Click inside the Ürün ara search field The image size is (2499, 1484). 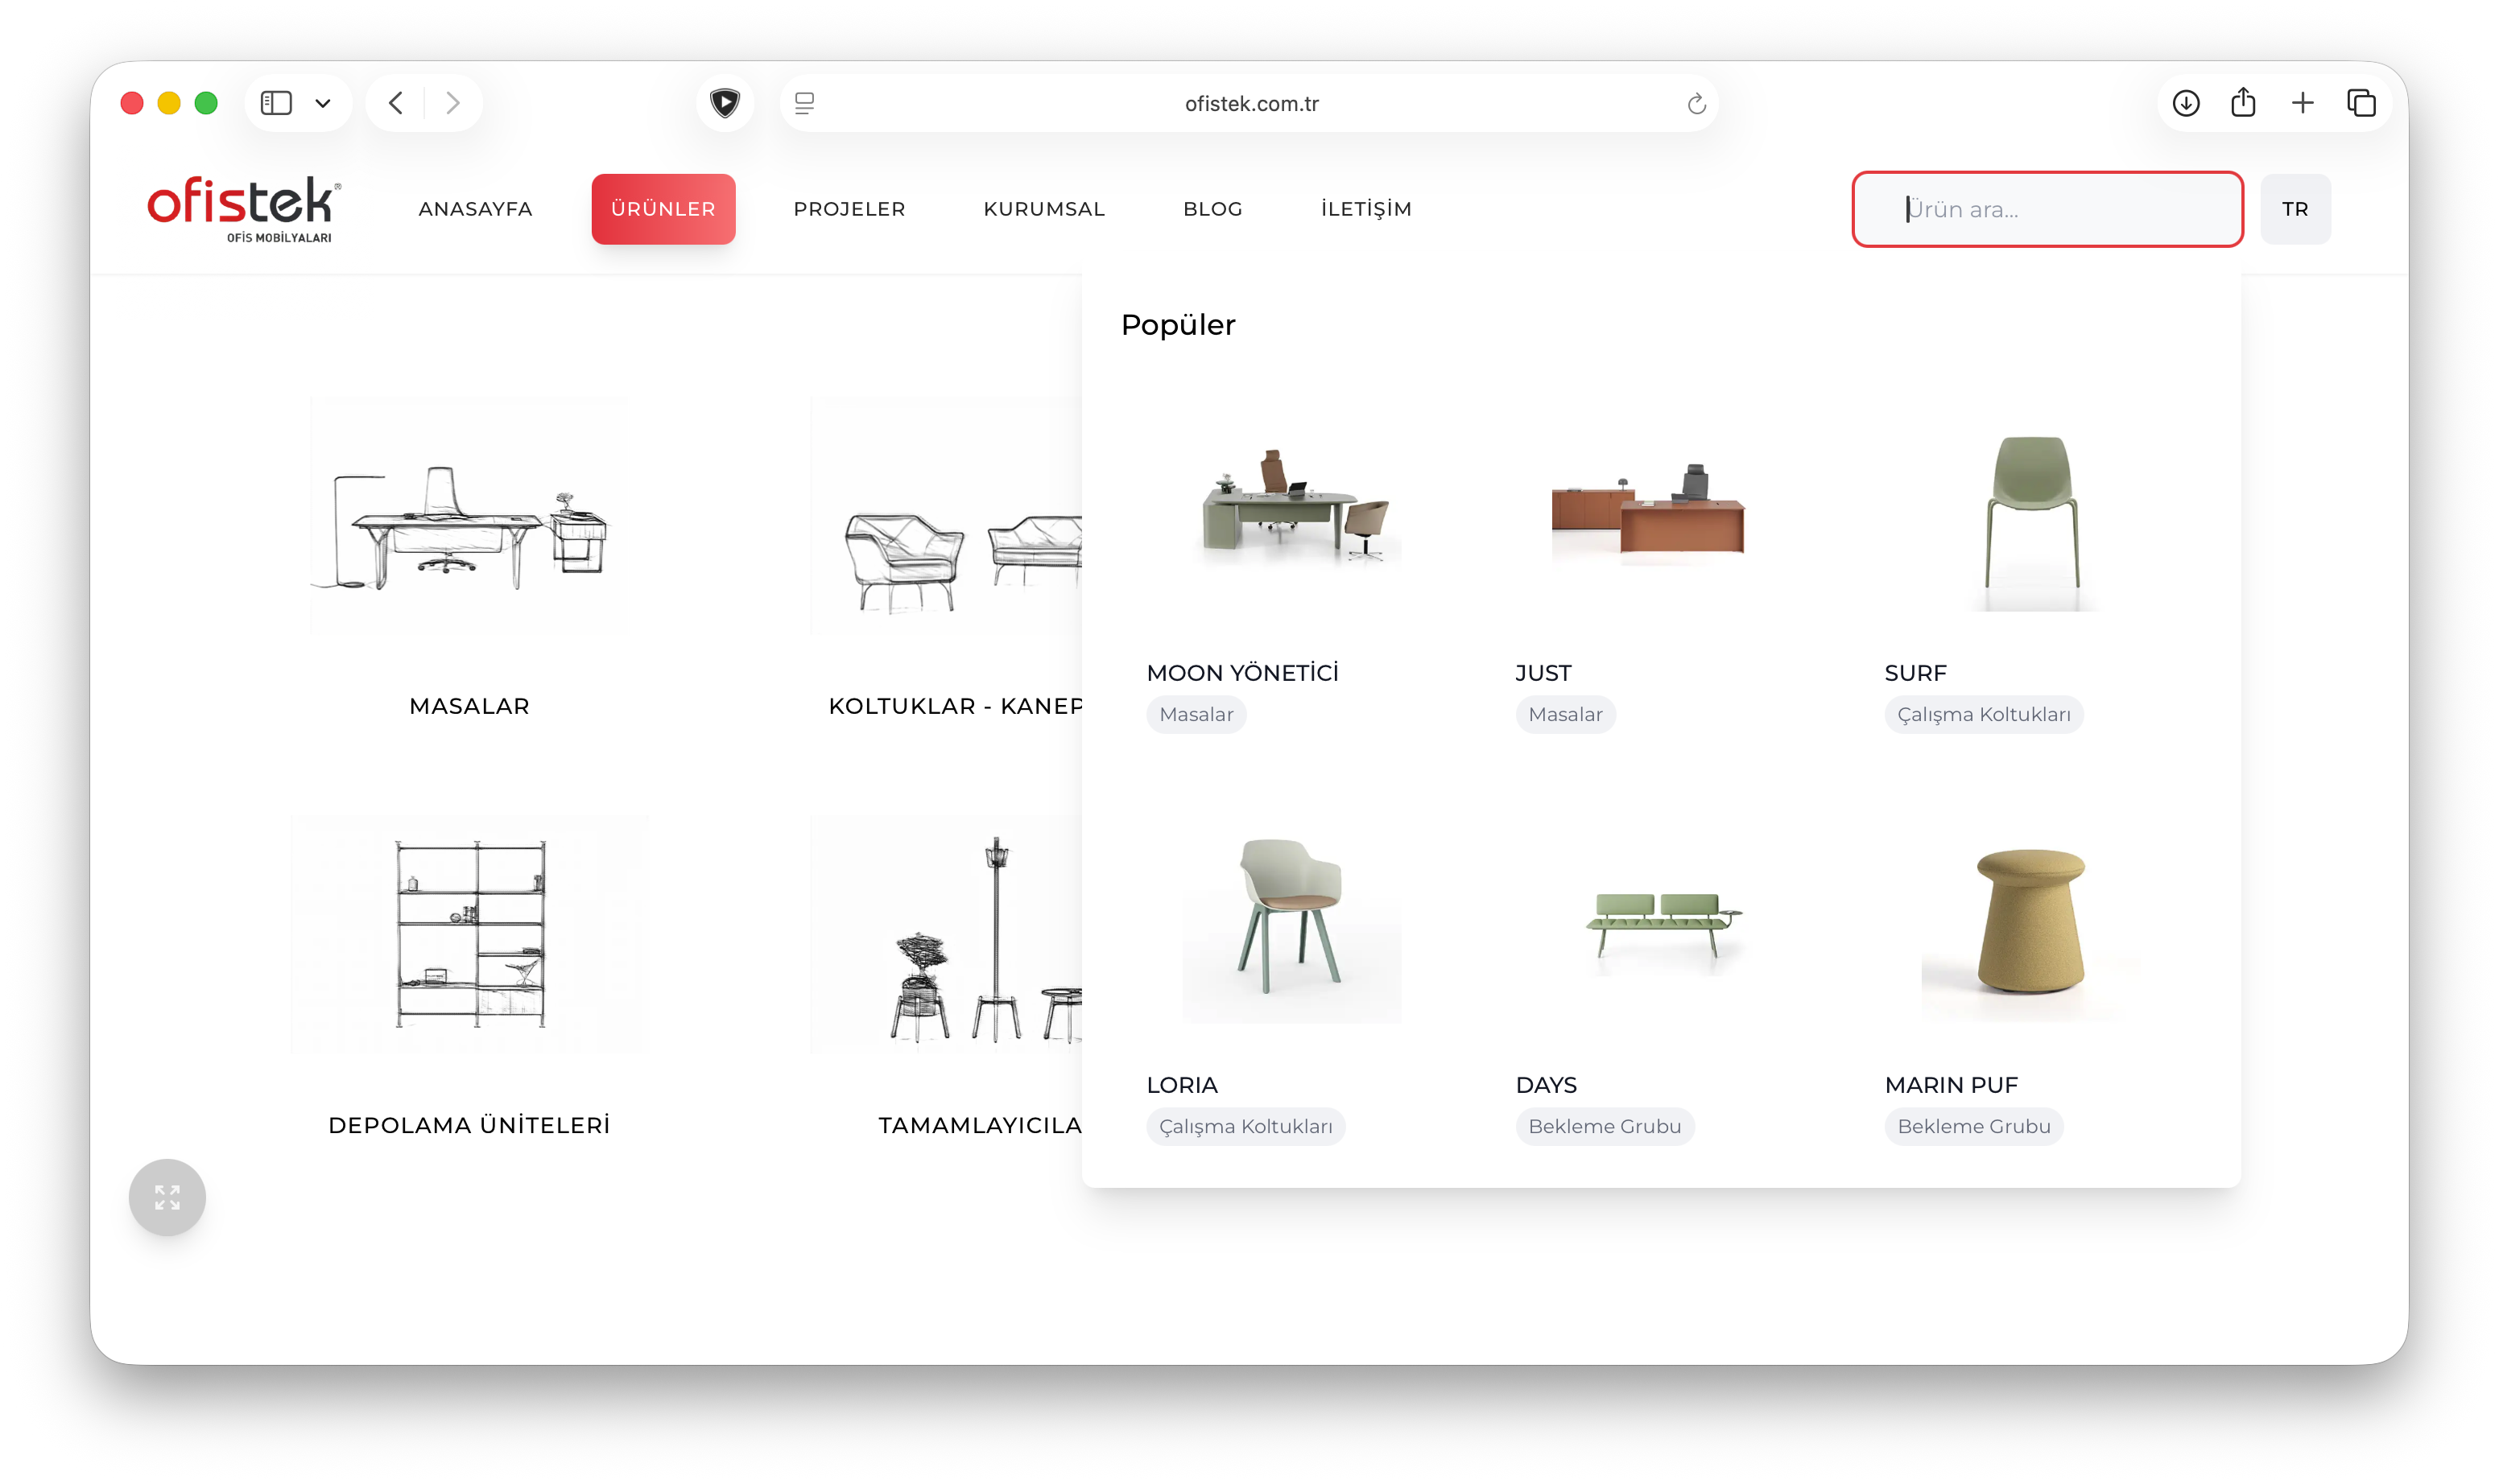pos(2047,209)
